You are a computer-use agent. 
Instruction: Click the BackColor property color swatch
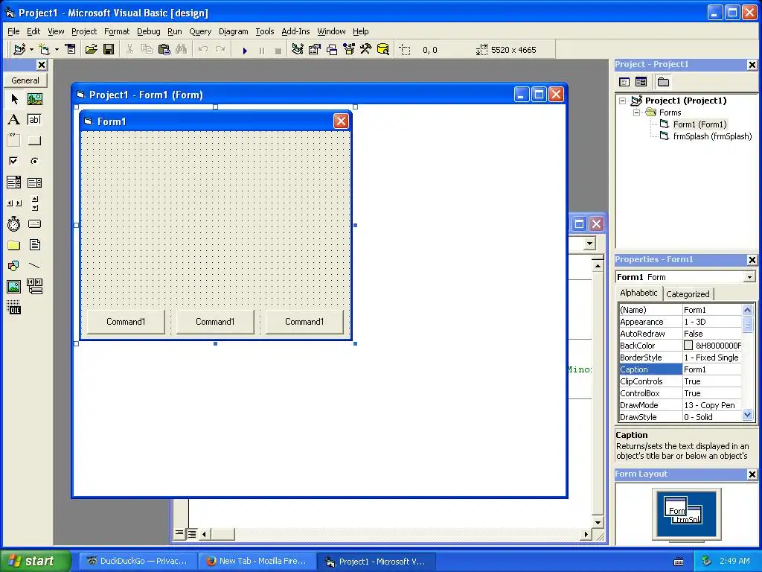coord(688,346)
